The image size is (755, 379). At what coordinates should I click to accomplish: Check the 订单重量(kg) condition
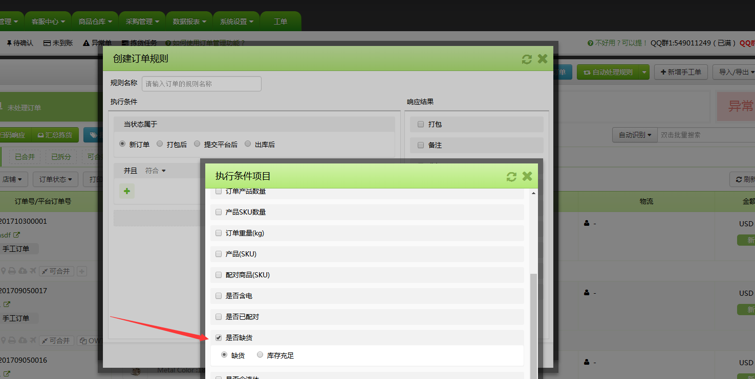(x=219, y=233)
